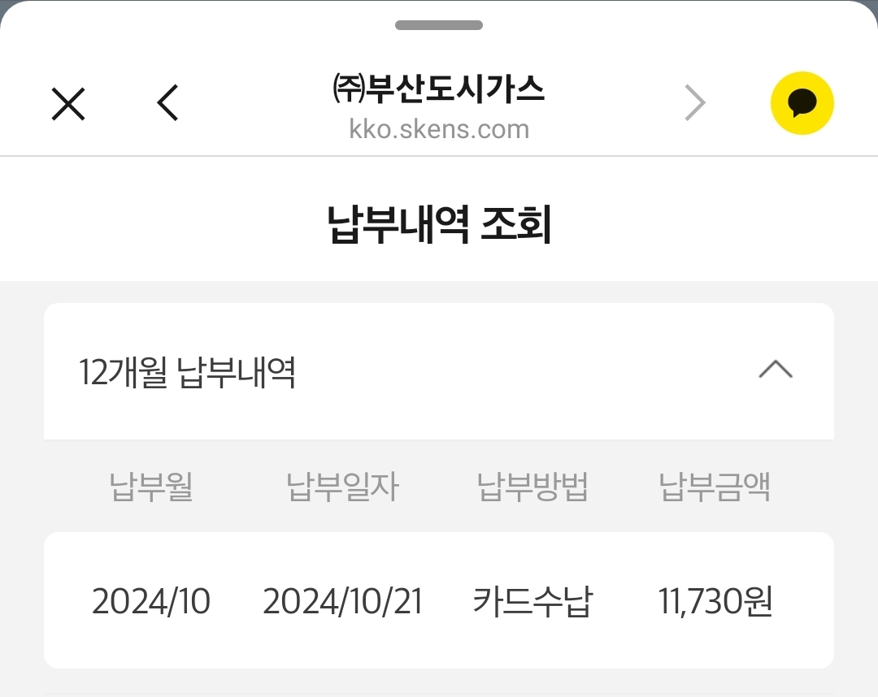Select the 납부방법 column header
This screenshot has height=697, width=878.
click(532, 487)
